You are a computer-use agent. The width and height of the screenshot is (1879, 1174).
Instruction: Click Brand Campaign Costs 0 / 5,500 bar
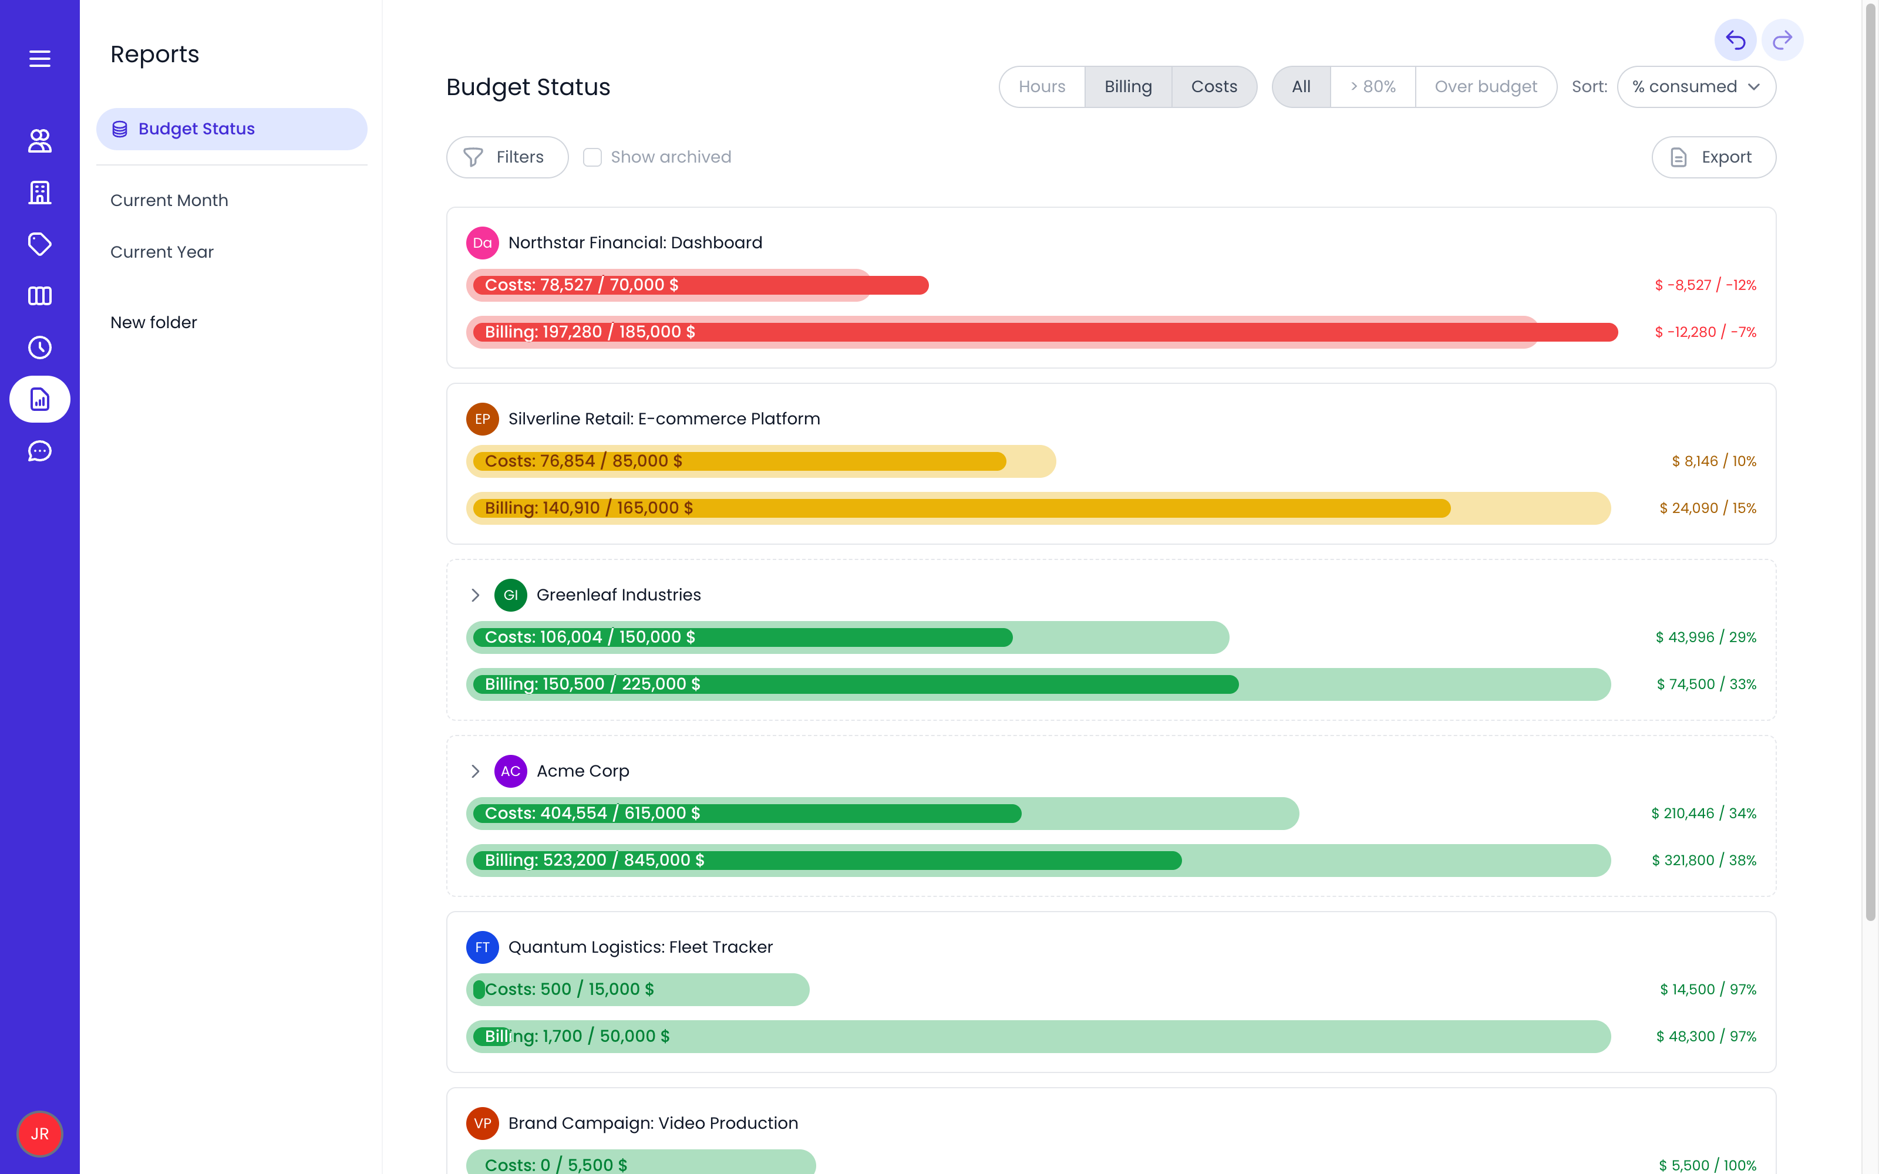[641, 1162]
